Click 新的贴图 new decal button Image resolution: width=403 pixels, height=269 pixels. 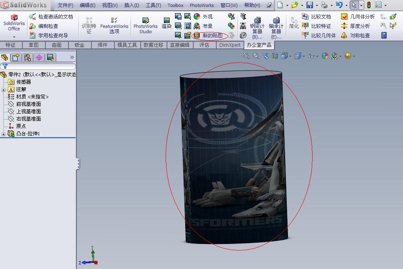coord(208,35)
